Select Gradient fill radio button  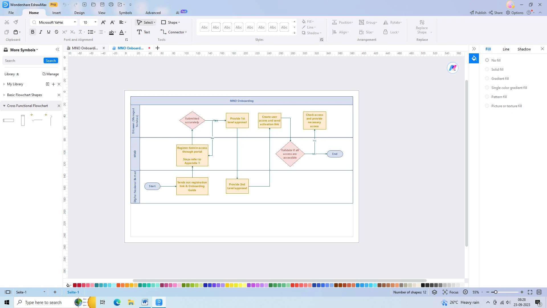tap(487, 78)
